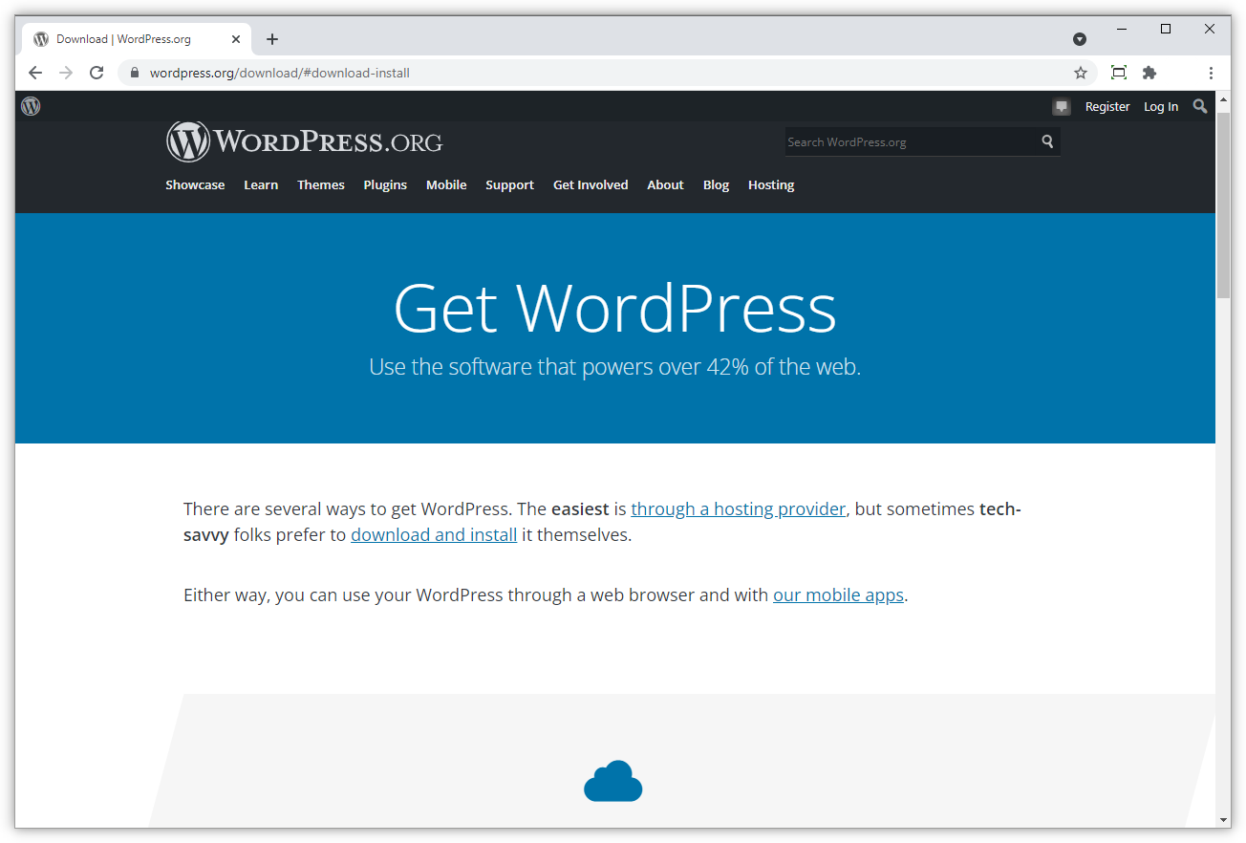Open the Themes menu item
The width and height of the screenshot is (1246, 843).
[x=321, y=184]
